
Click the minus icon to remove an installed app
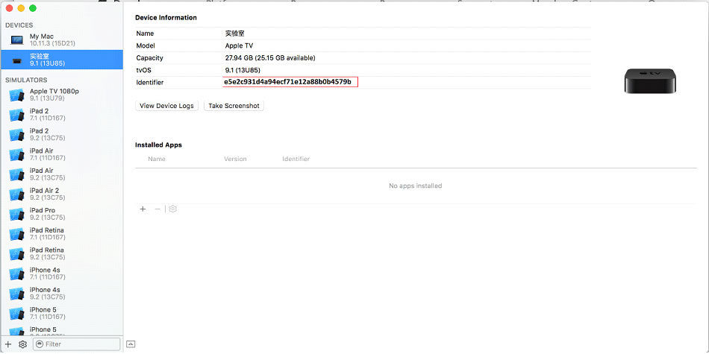click(157, 209)
